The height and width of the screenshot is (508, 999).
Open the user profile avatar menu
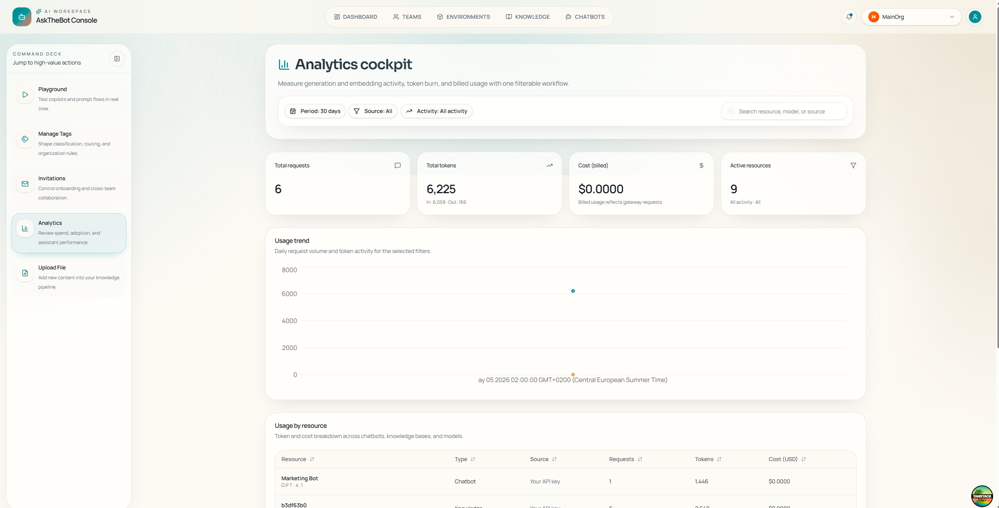pyautogui.click(x=975, y=17)
